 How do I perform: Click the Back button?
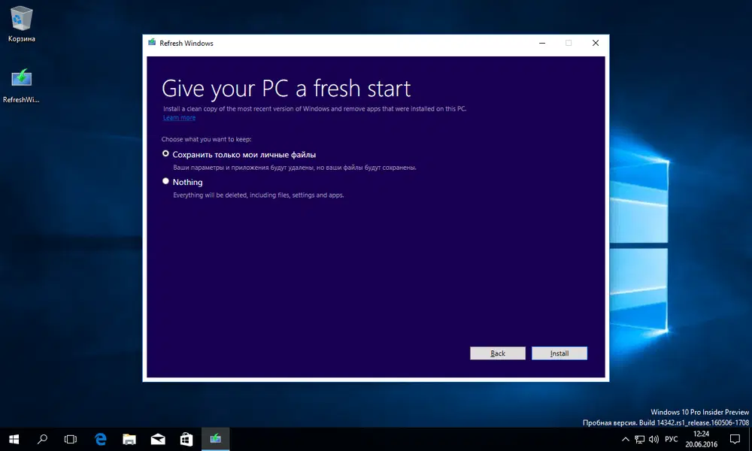(498, 353)
